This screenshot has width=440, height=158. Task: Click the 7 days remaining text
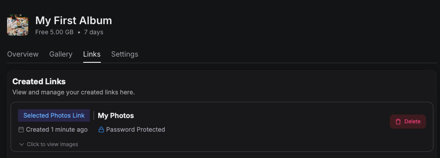pos(94,32)
